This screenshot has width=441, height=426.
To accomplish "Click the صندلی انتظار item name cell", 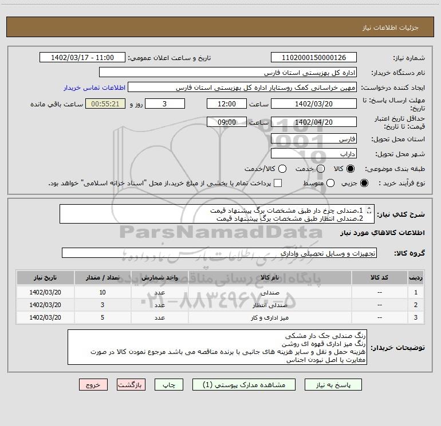I will pos(270,305).
